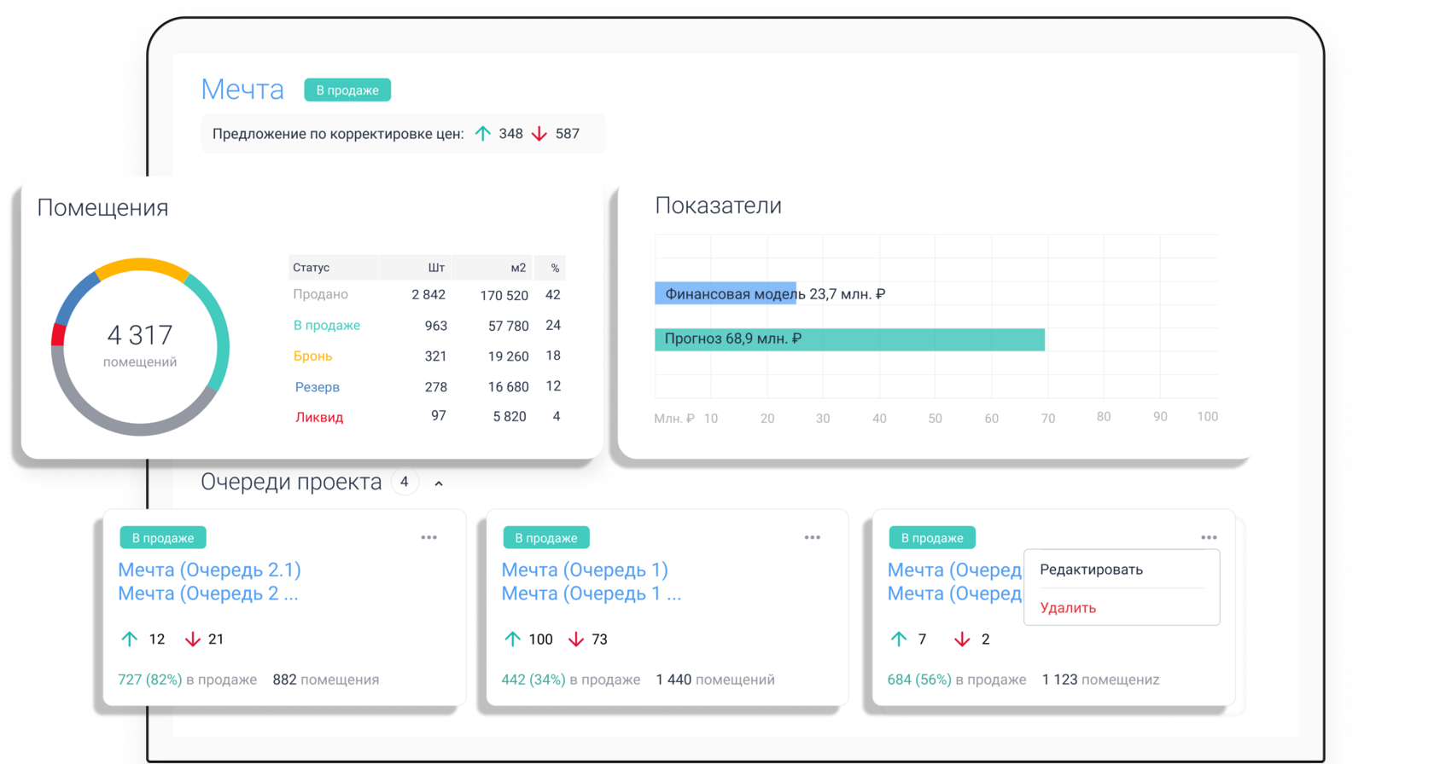Collapse the Очереди проекта section chevron

click(439, 483)
